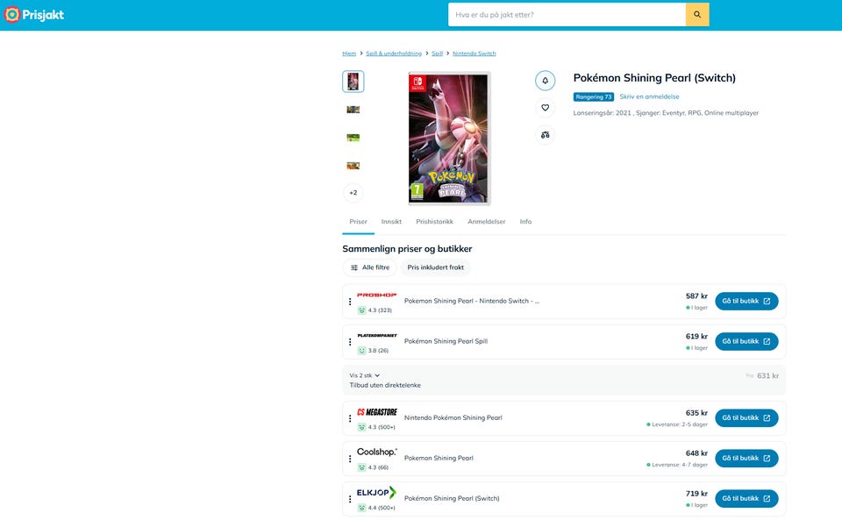Click the Rangering 73 badge
This screenshot has height=520, width=842.
(594, 97)
